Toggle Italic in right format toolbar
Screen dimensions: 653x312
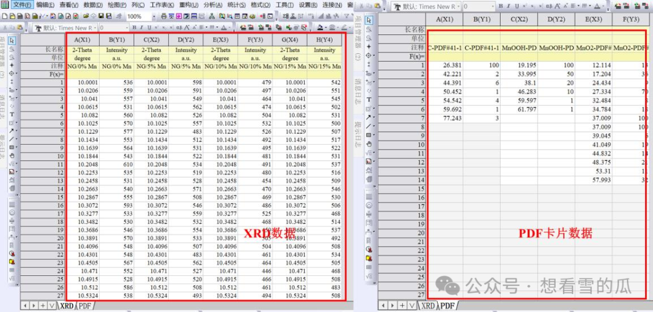(x=508, y=6)
